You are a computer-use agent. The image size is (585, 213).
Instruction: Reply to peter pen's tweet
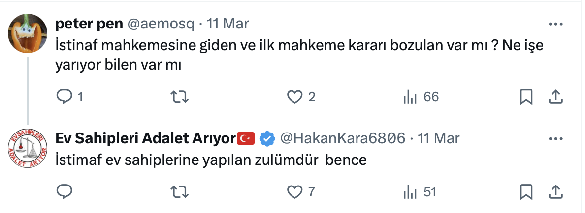coord(65,97)
